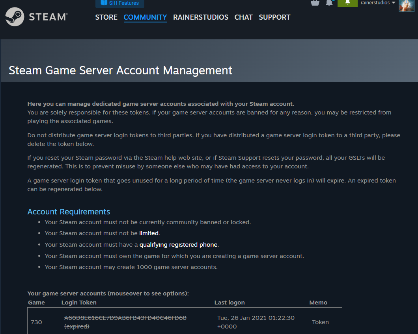Click the gray notification bell icon
This screenshot has height=334, width=418.
[329, 3]
